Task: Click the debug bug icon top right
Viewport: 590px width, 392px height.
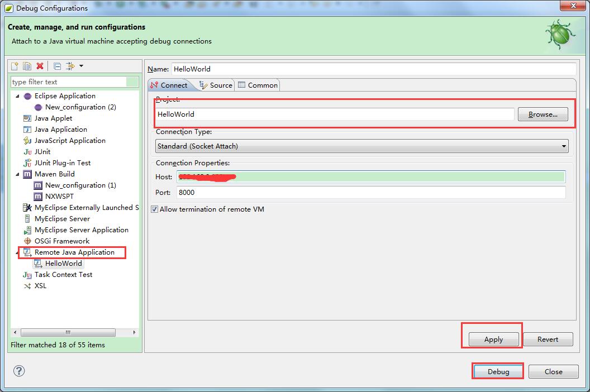Action: coord(560,34)
